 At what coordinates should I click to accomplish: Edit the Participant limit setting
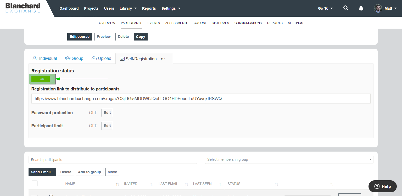click(x=107, y=126)
